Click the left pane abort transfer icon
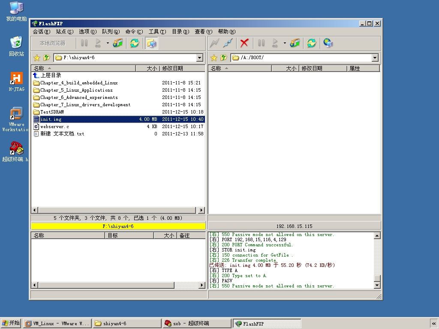The width and height of the screenshot is (439, 329). click(118, 43)
